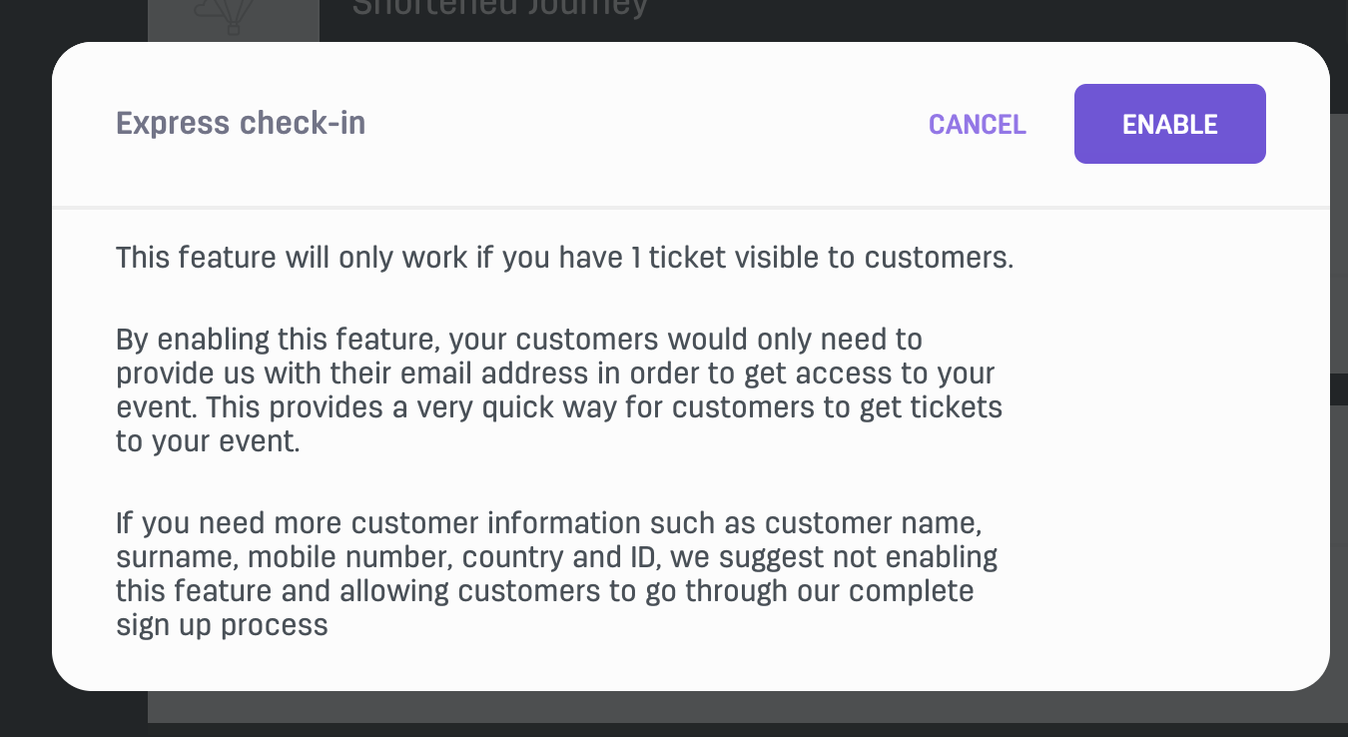Click the Express check-in dialog title
Image resolution: width=1348 pixels, height=737 pixels.
pyautogui.click(x=241, y=123)
